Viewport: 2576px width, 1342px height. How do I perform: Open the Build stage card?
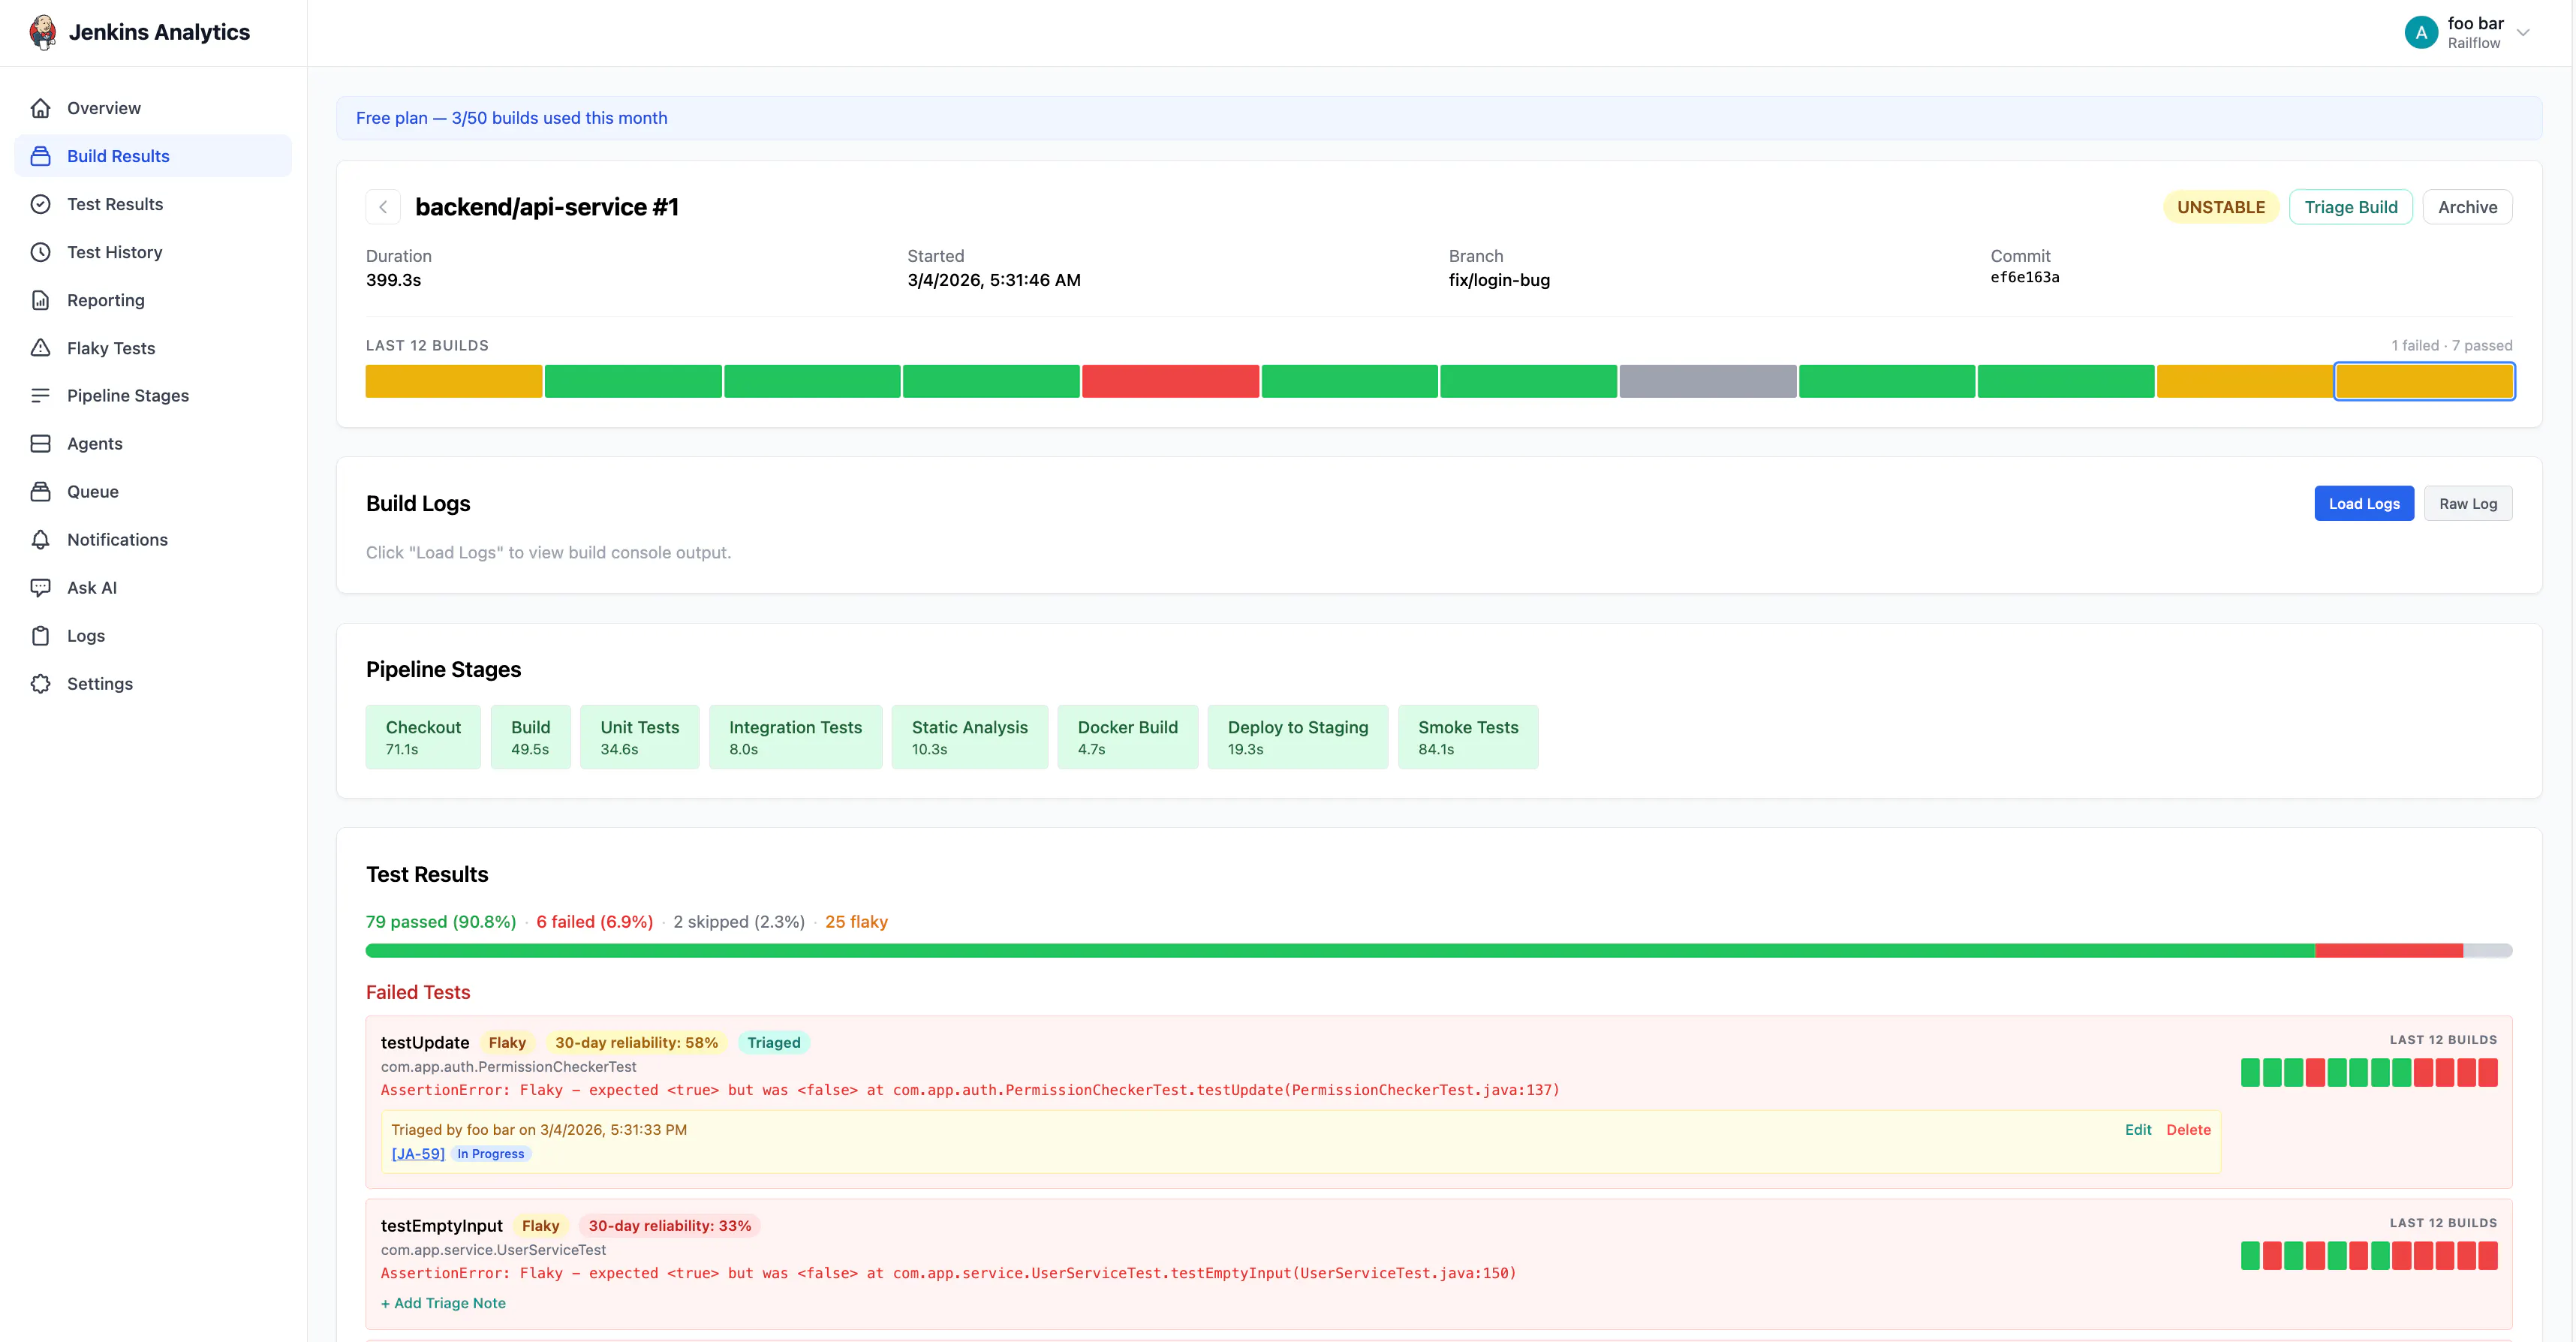[530, 737]
